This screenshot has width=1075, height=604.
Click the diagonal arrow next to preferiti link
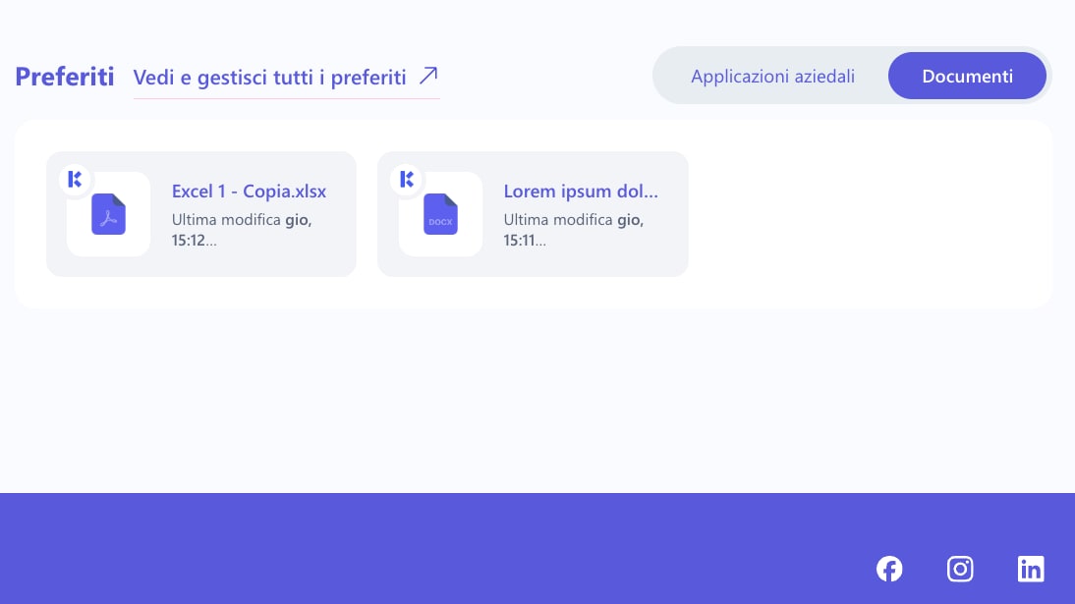(x=428, y=76)
